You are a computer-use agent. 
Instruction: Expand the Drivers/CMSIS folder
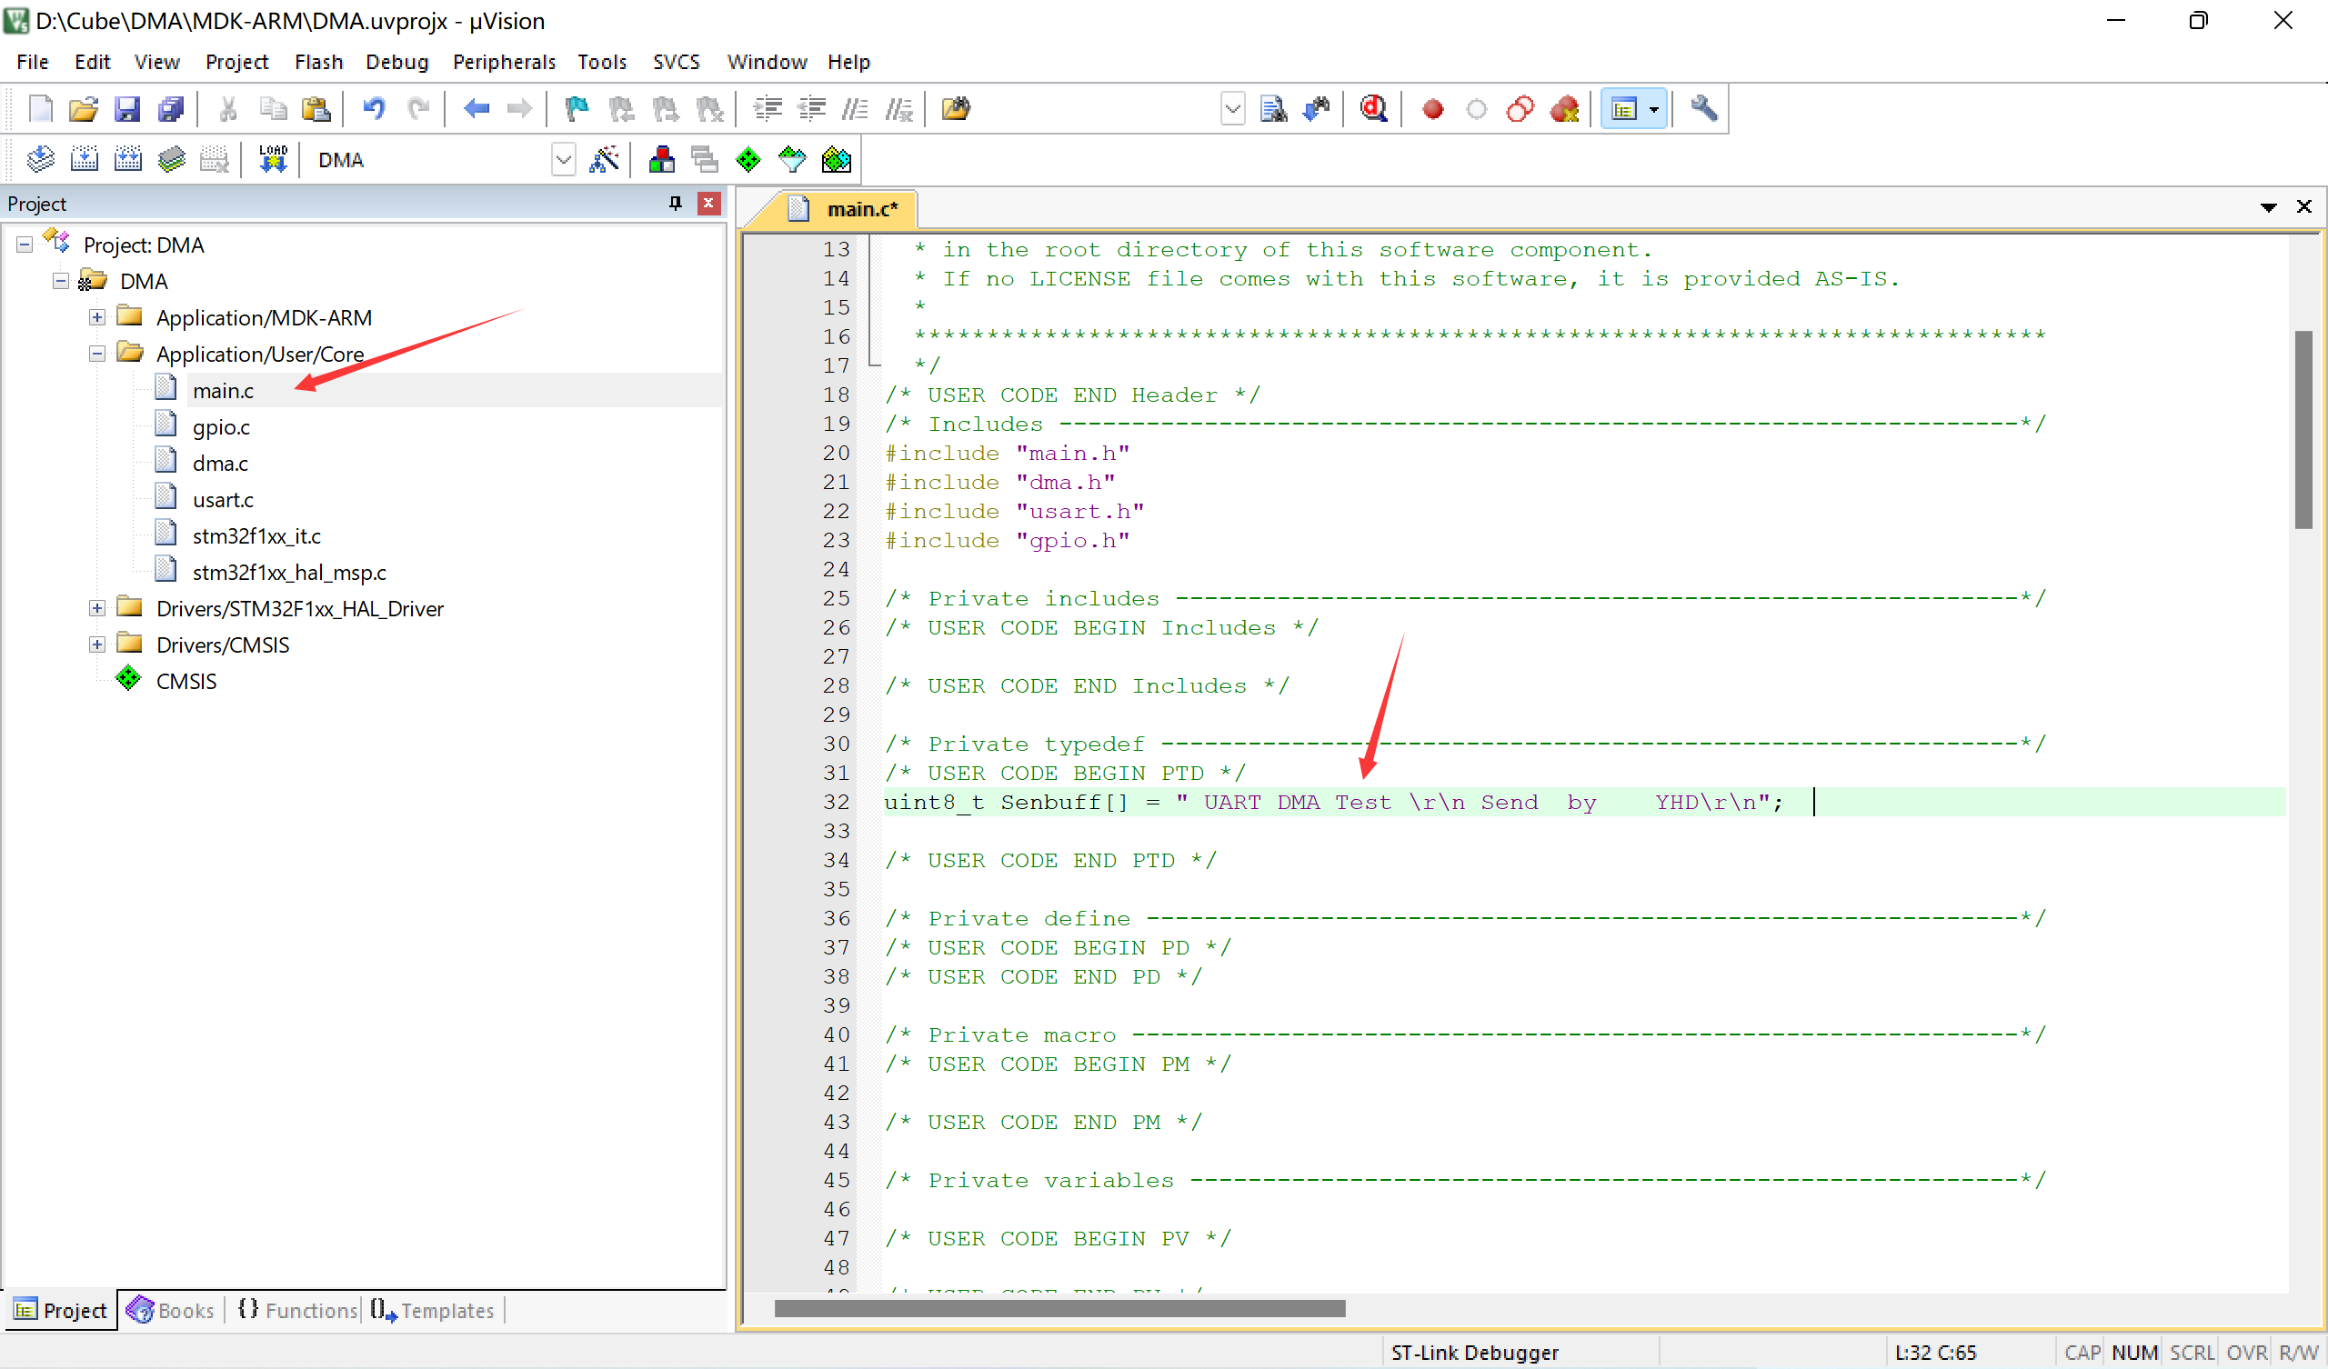point(97,645)
